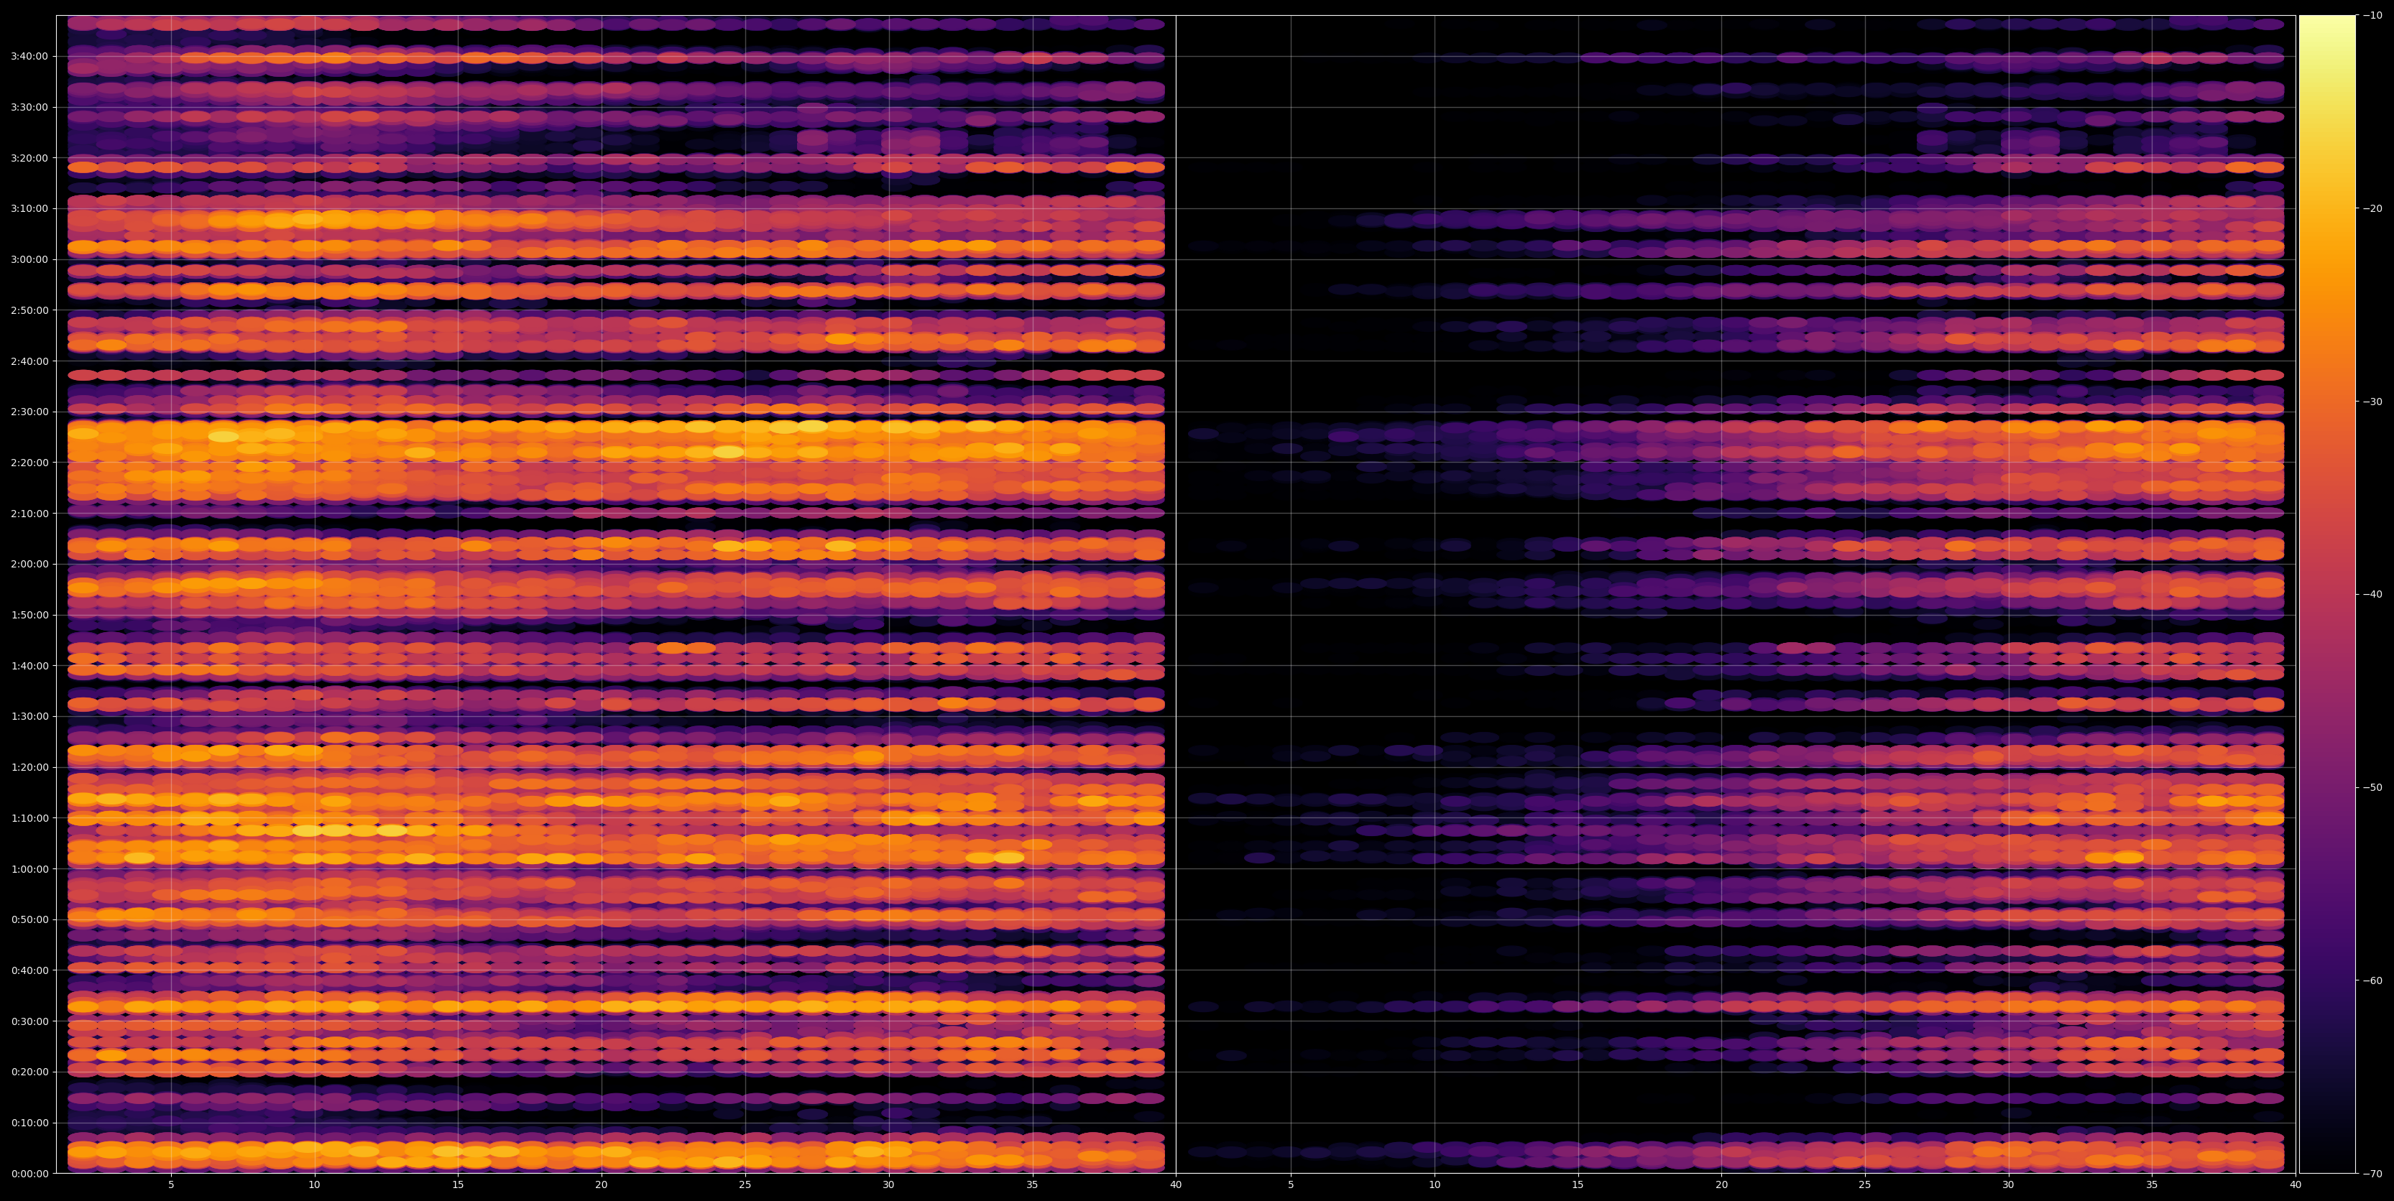Screen dimensions: 2394x1201
Task: Click the 3:10:00 time axis label
Action: [x=29, y=208]
